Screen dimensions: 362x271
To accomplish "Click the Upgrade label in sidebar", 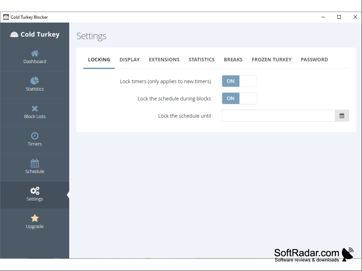I will coord(35,227).
